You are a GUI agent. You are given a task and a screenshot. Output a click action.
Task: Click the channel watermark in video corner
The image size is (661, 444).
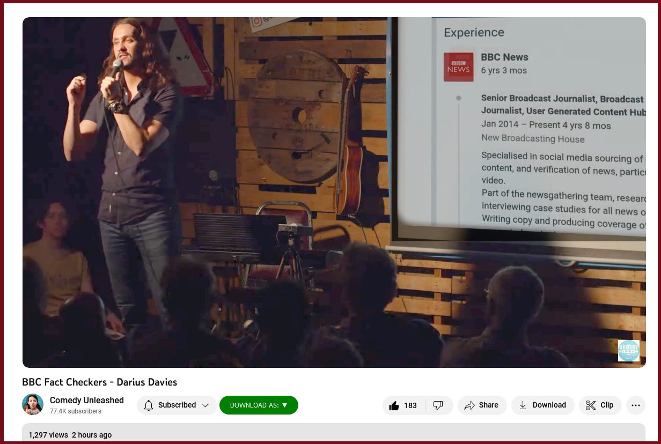tap(628, 351)
